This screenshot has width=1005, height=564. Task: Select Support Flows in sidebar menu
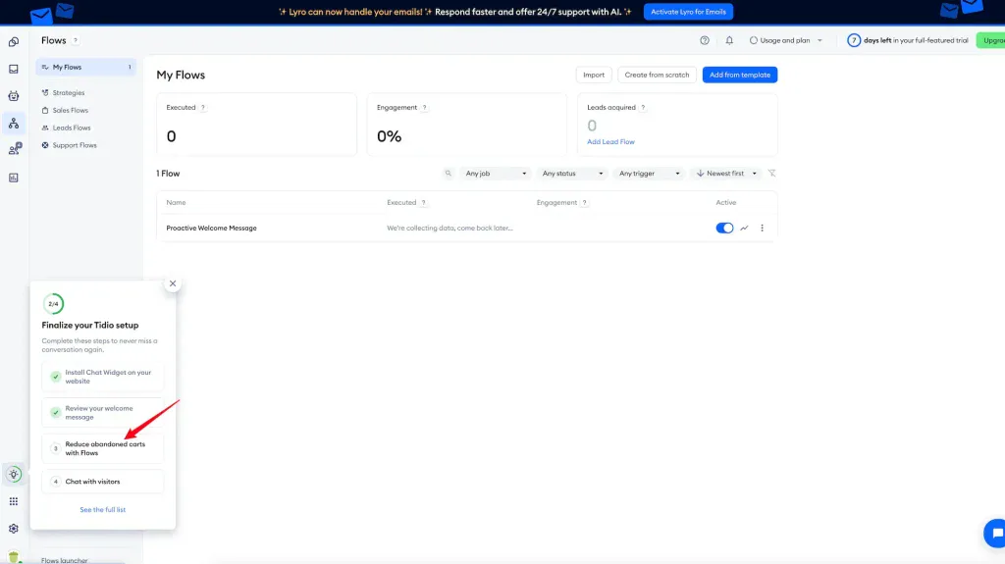click(75, 145)
